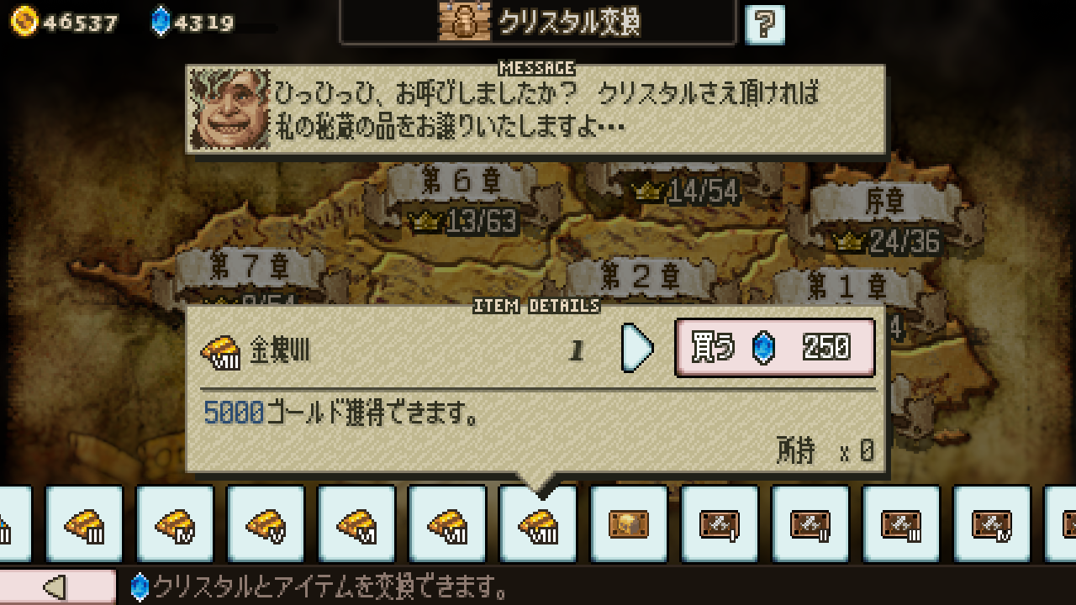The height and width of the screenshot is (605, 1076).
Task: Select the weapon chest I item
Action: (x=720, y=524)
